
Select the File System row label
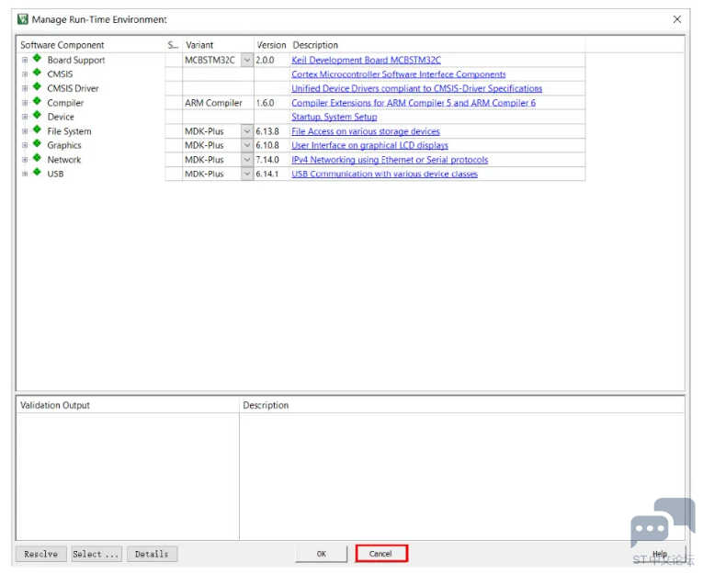(x=70, y=131)
